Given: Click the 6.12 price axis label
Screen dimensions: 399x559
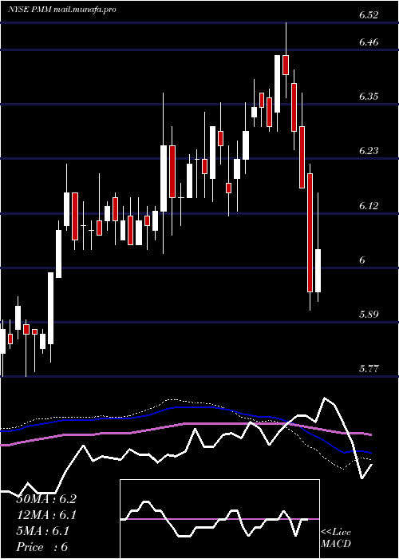Looking at the screenshot, I should pos(369,206).
